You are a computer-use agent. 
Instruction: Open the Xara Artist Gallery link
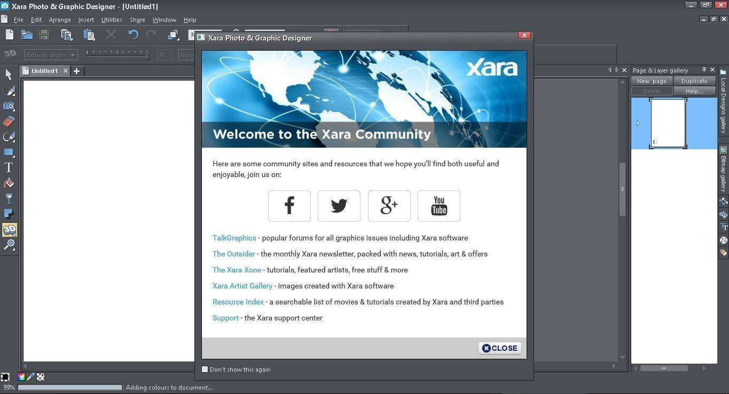pyautogui.click(x=242, y=286)
